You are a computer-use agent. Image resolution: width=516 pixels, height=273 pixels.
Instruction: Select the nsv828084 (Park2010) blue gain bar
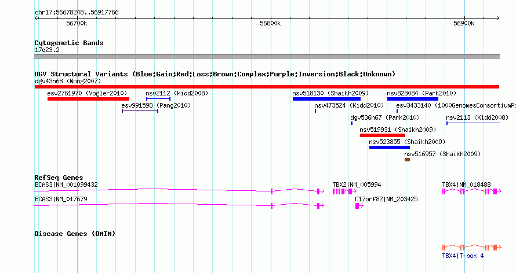click(413, 99)
